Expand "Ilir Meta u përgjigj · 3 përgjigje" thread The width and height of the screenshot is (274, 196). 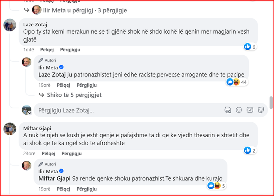coord(85,11)
